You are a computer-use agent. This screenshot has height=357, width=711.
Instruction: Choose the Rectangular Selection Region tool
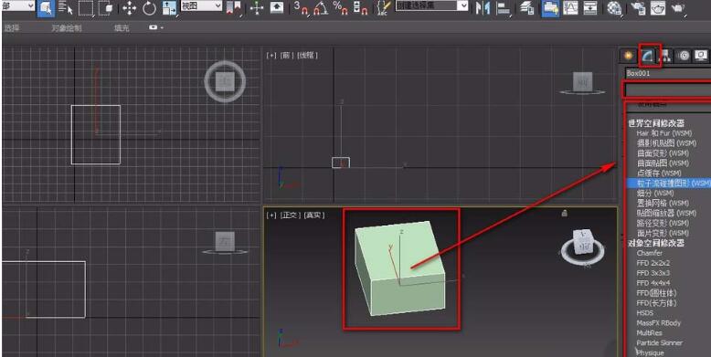click(x=86, y=7)
